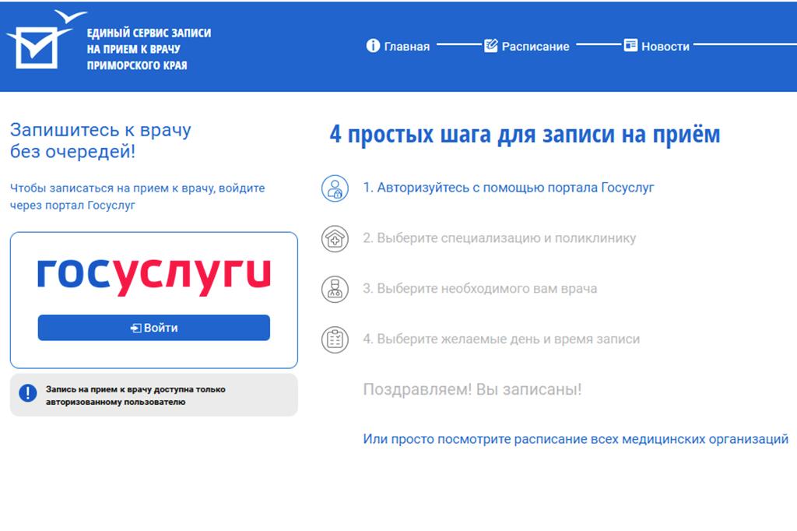Open the schedule of all medical organizations link
Viewport: 797px width, 531px height.
click(575, 439)
